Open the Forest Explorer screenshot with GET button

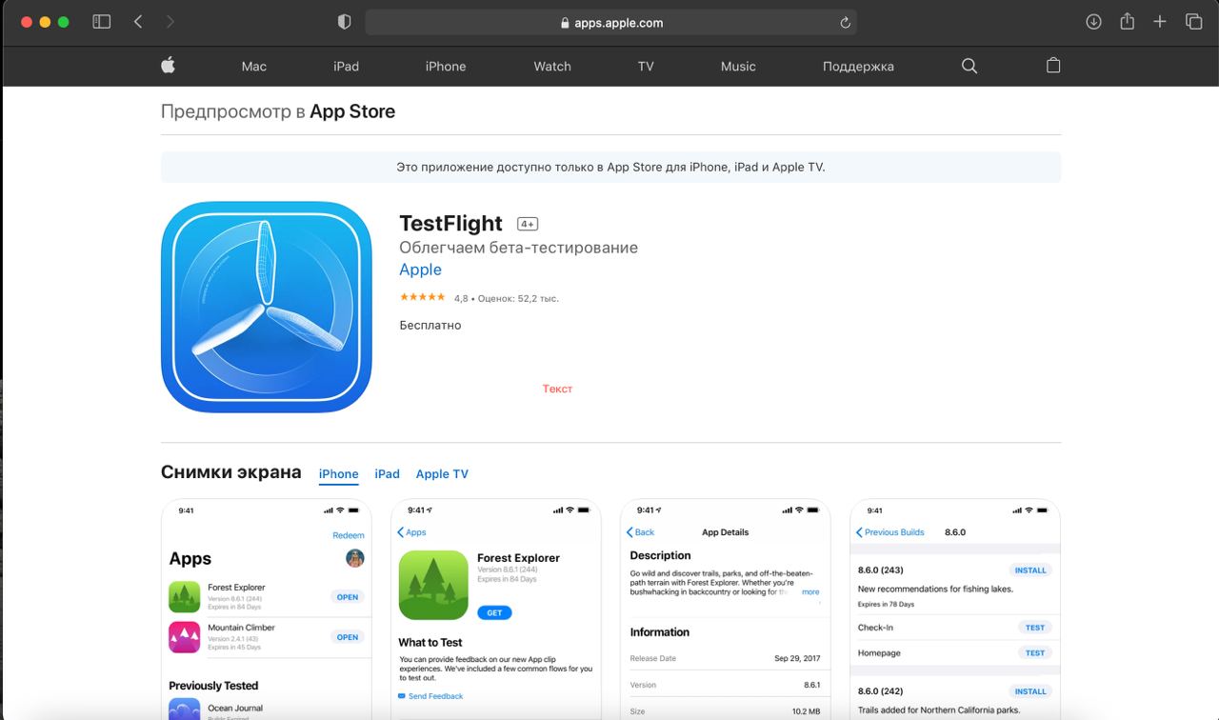pyautogui.click(x=495, y=610)
